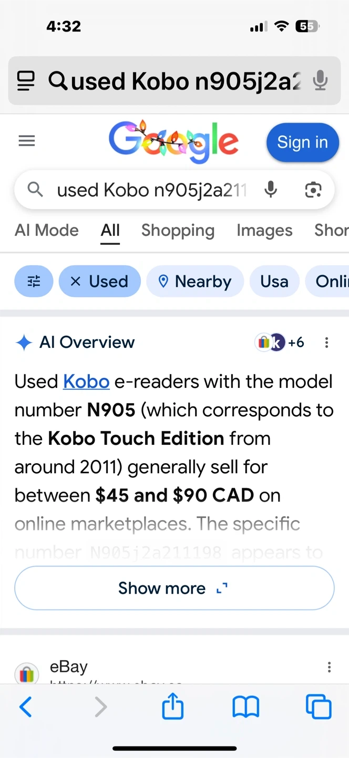Open AI Overview more options menu
The height and width of the screenshot is (758, 349).
326,343
